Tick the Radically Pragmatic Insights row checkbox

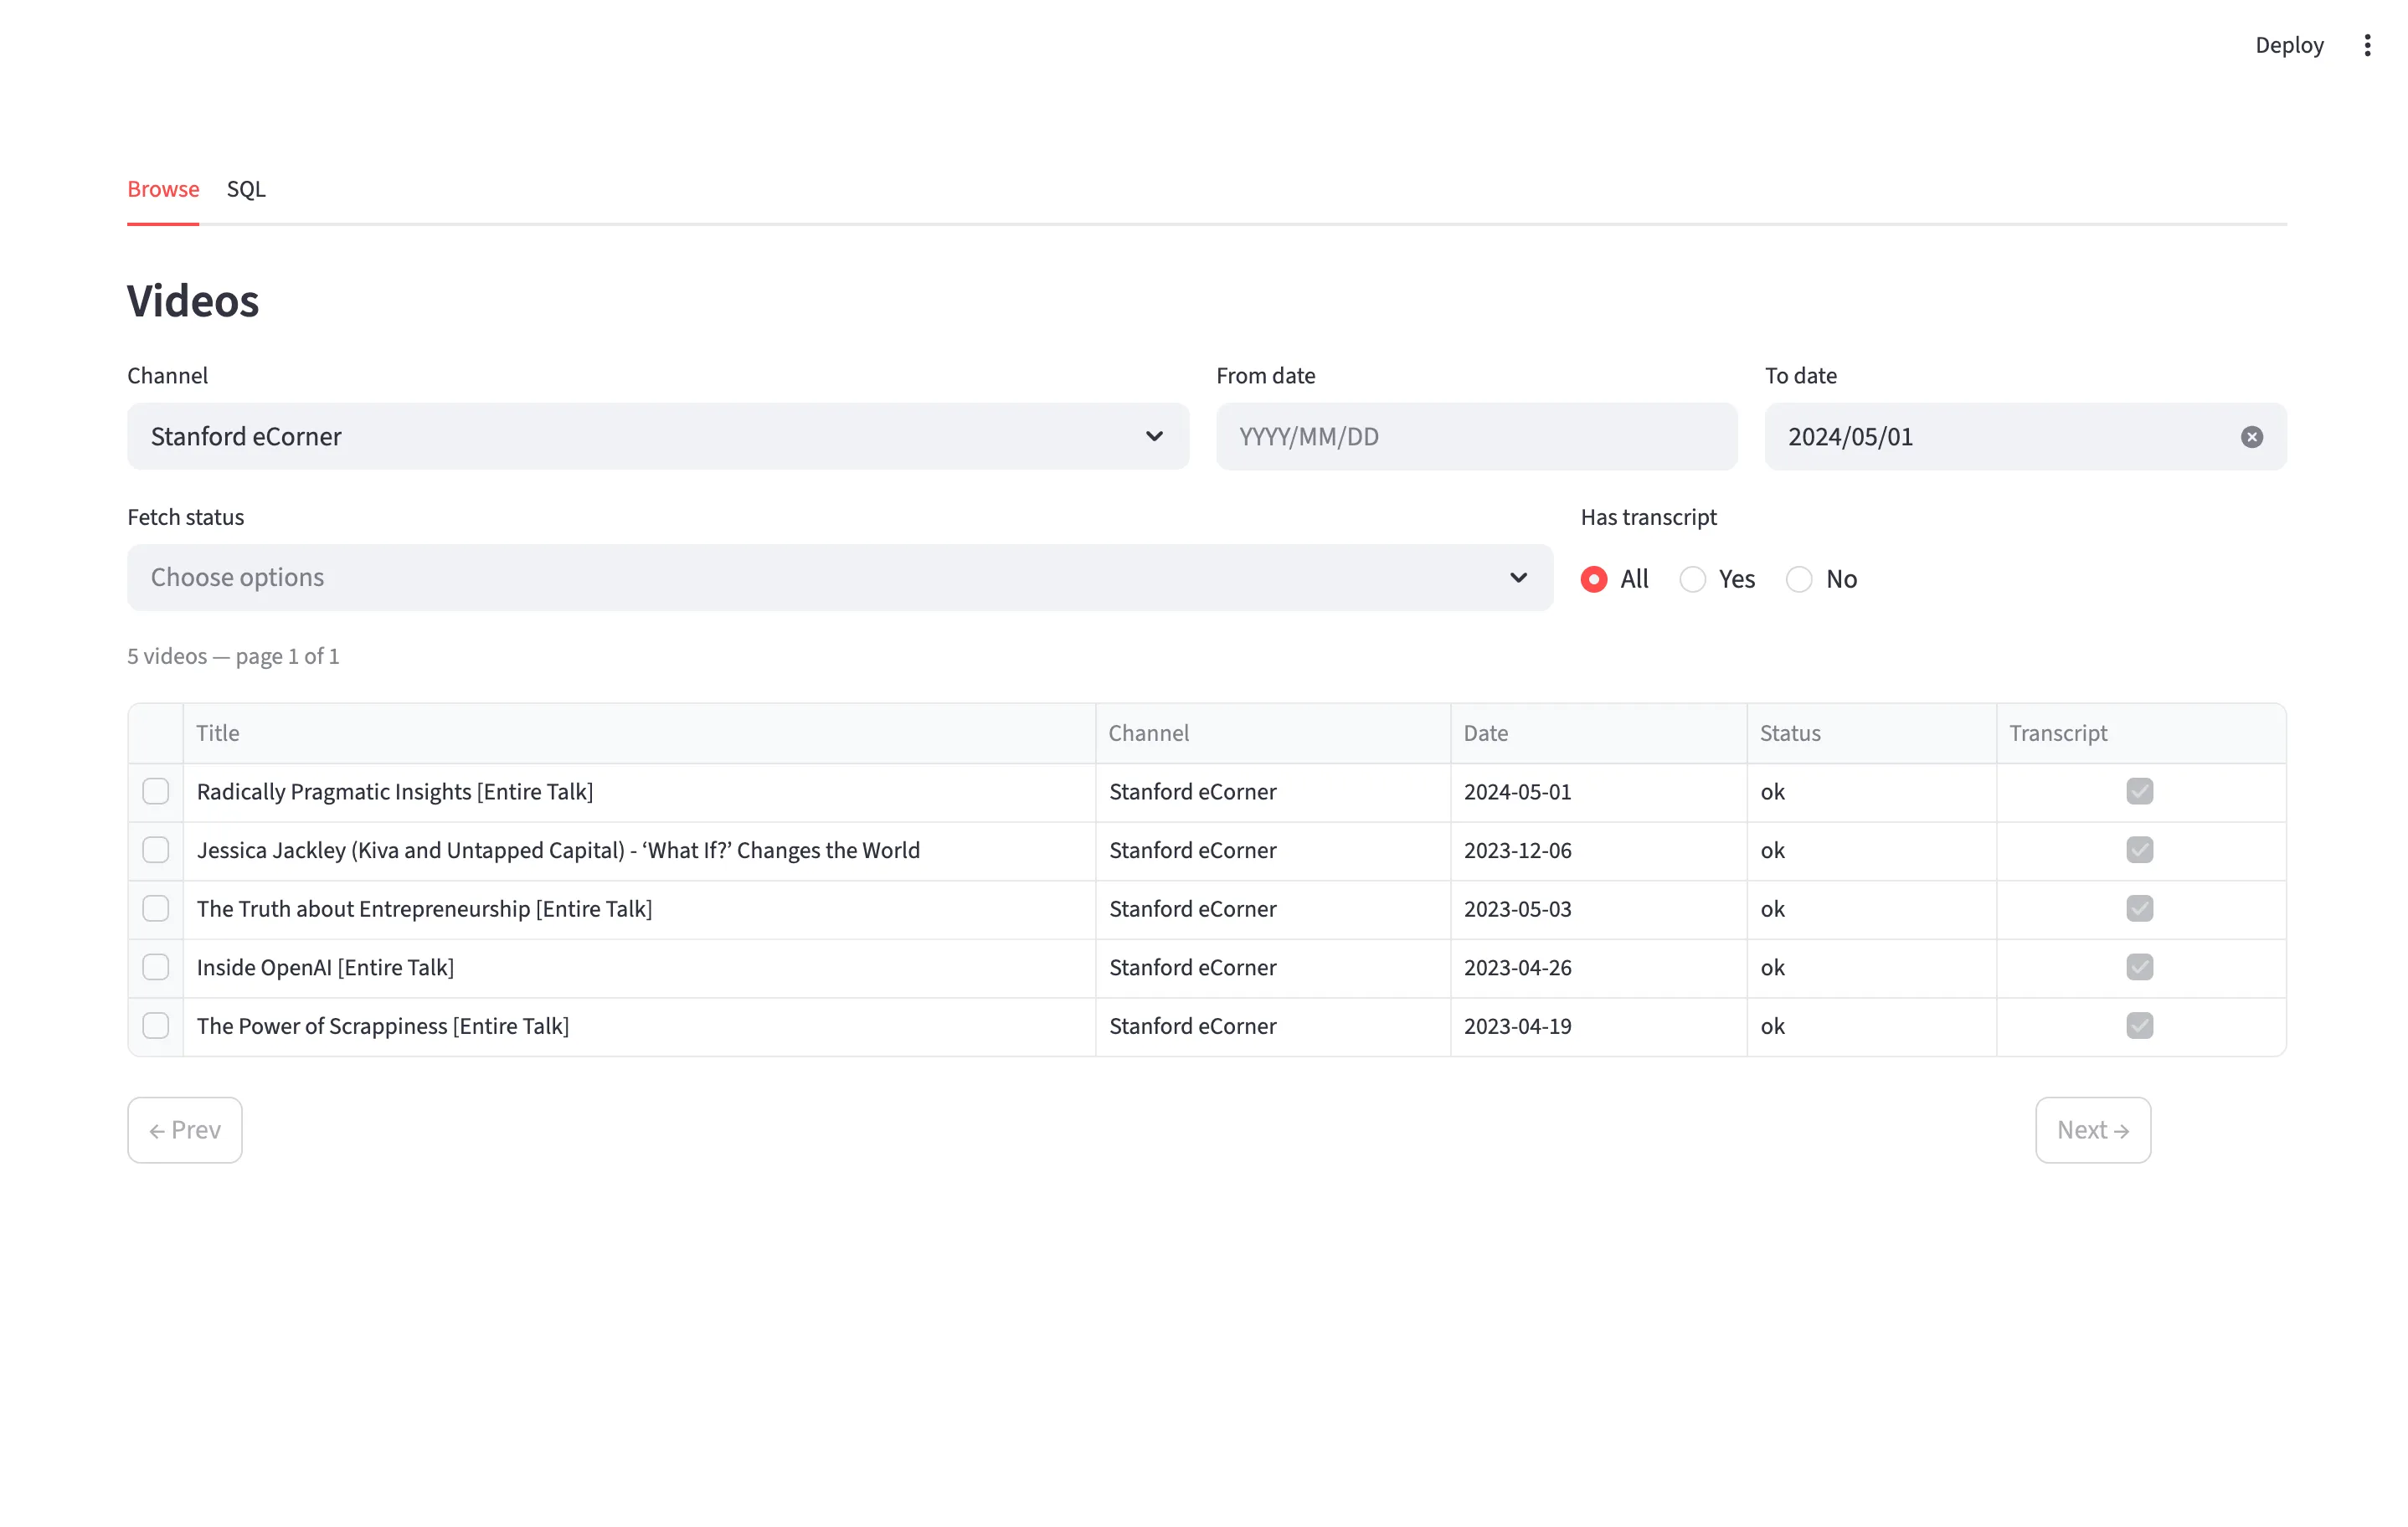point(156,791)
